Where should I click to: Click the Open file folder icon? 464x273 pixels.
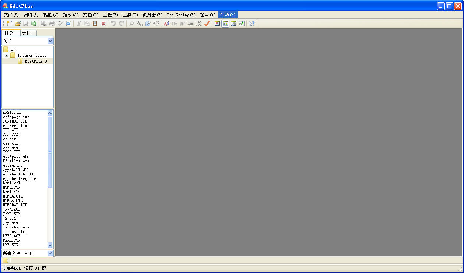(x=18, y=24)
